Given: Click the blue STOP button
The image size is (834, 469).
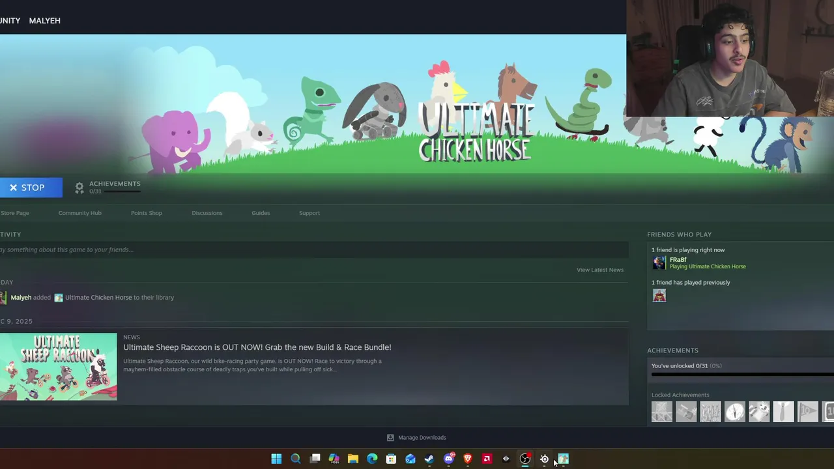Looking at the screenshot, I should (x=31, y=188).
